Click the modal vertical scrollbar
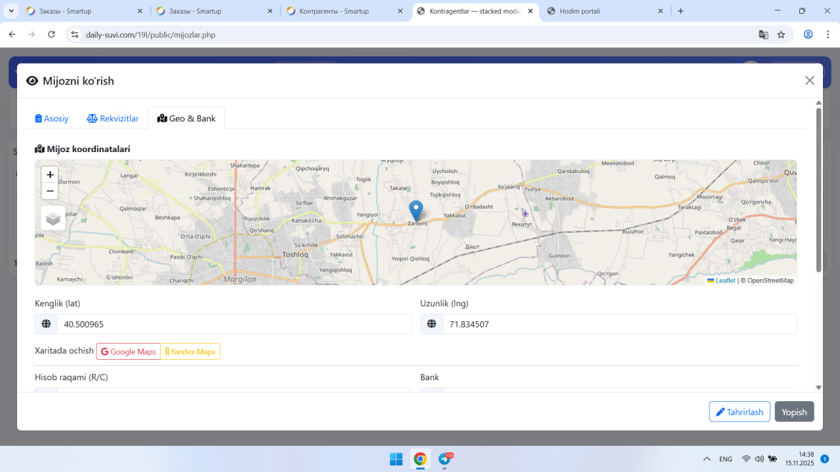840x472 pixels. pos(818,190)
